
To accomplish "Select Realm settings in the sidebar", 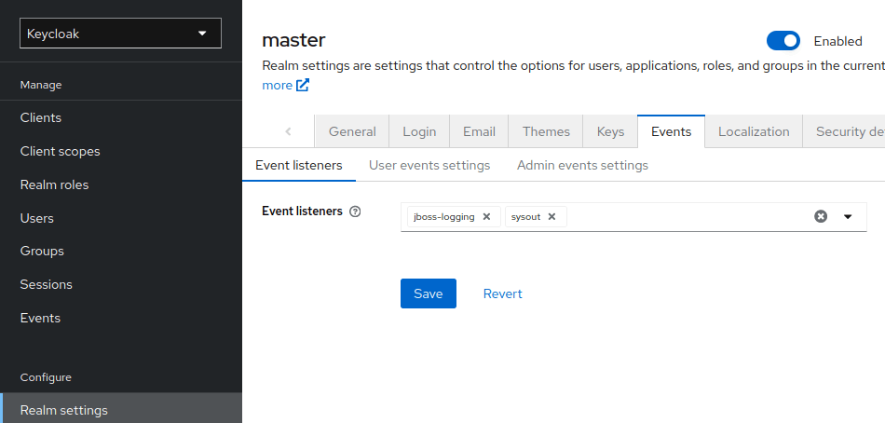I will (x=121, y=410).
